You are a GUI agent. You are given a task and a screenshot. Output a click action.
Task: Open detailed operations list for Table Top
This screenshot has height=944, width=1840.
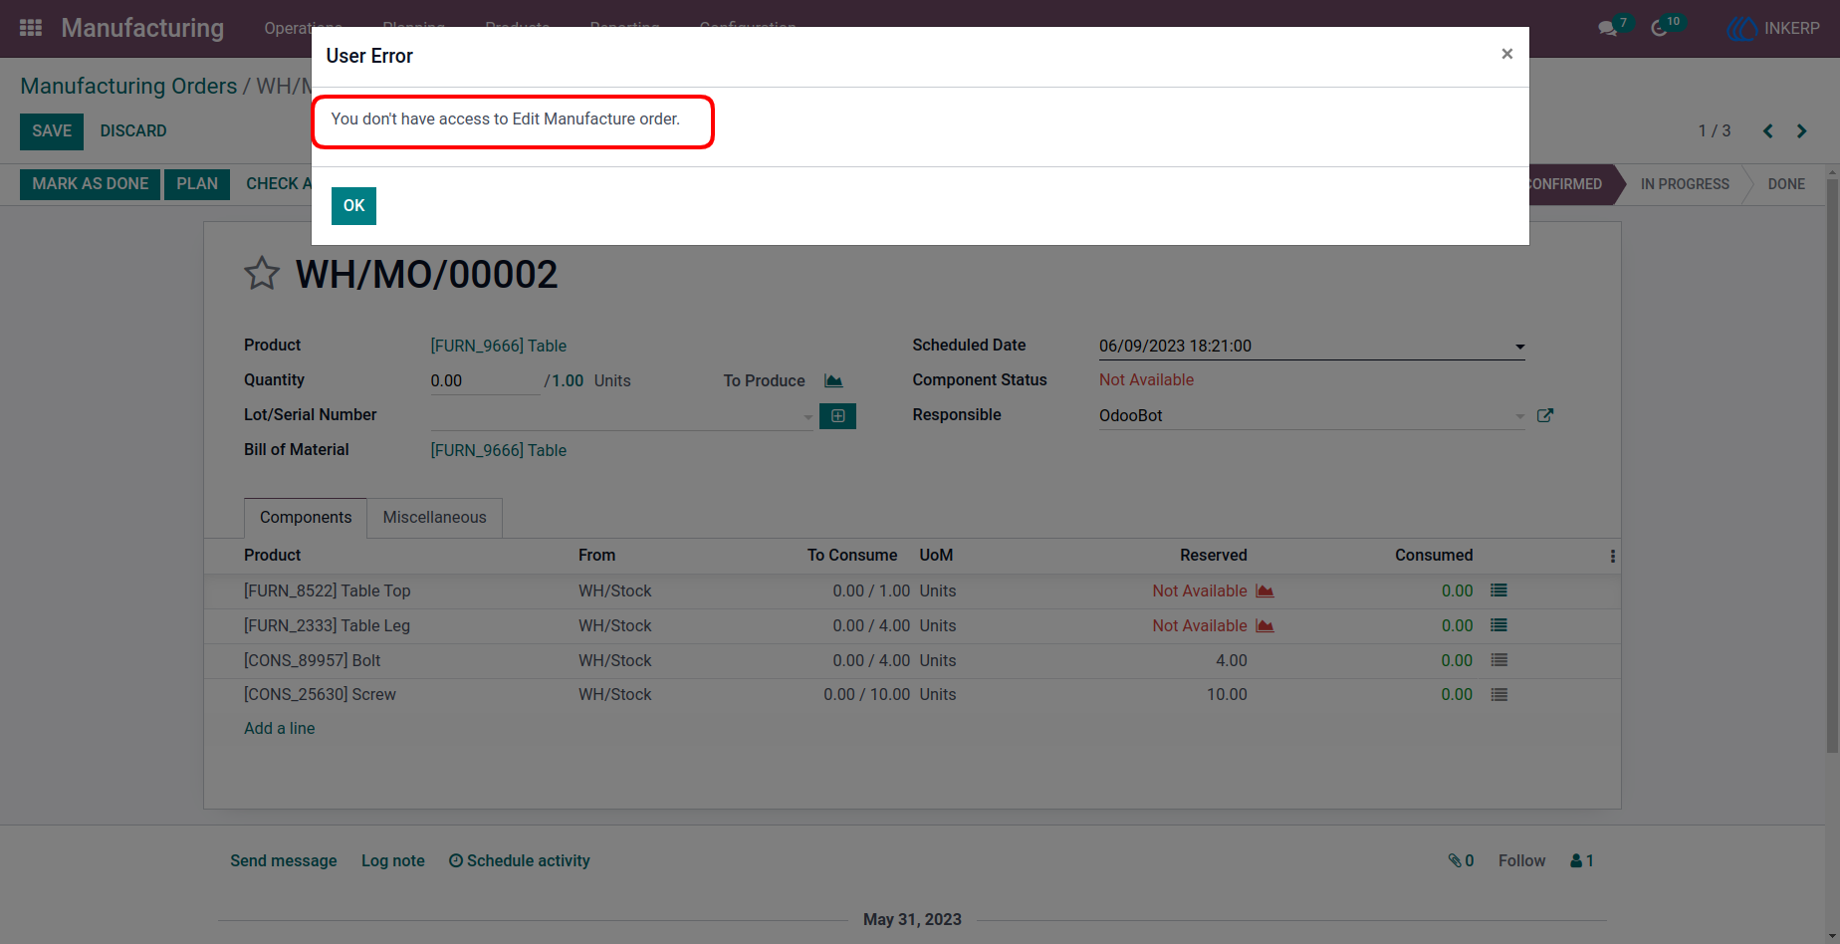(x=1498, y=590)
